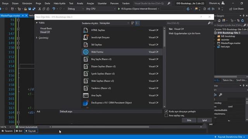The height and width of the screenshot is (139, 248).
Task: Open the IIS Express browser dropdown arrow
Action: point(158,9)
